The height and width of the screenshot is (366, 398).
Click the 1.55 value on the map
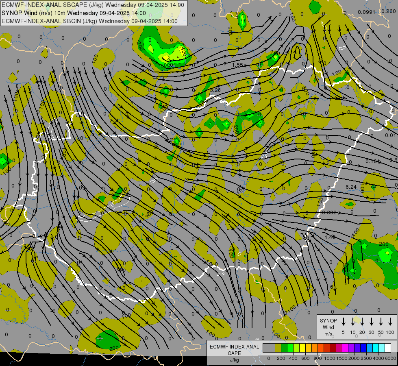tap(237, 65)
